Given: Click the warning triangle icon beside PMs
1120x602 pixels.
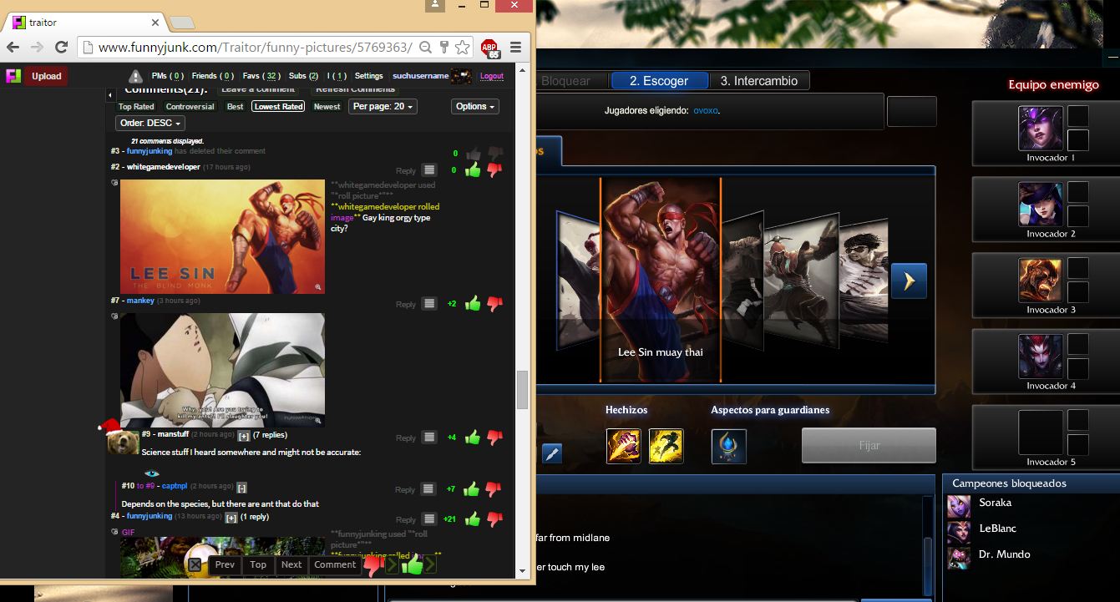Looking at the screenshot, I should coord(135,76).
